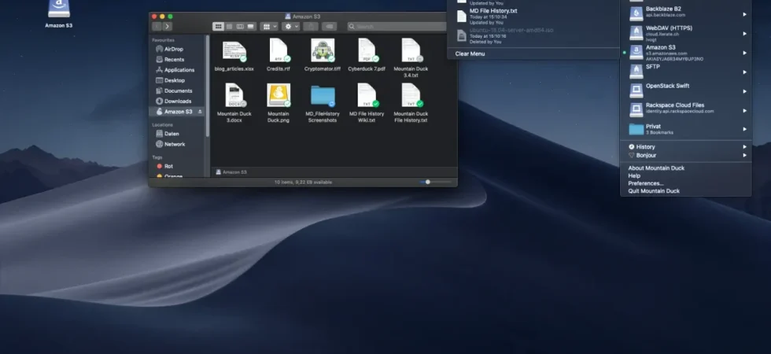The height and width of the screenshot is (354, 771).
Task: Open the gear action menu dropdown
Action: point(290,27)
